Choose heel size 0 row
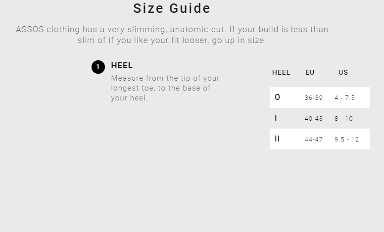 tap(320, 97)
